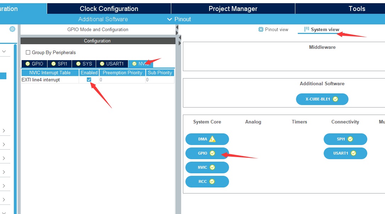Open the NVIC button under System Core
385x214 pixels.
207,167
